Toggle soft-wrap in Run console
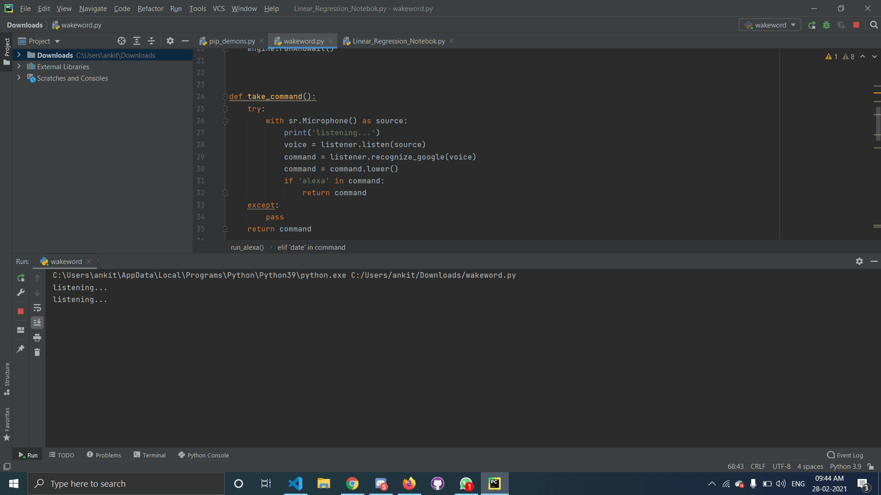The image size is (881, 495). [x=37, y=307]
